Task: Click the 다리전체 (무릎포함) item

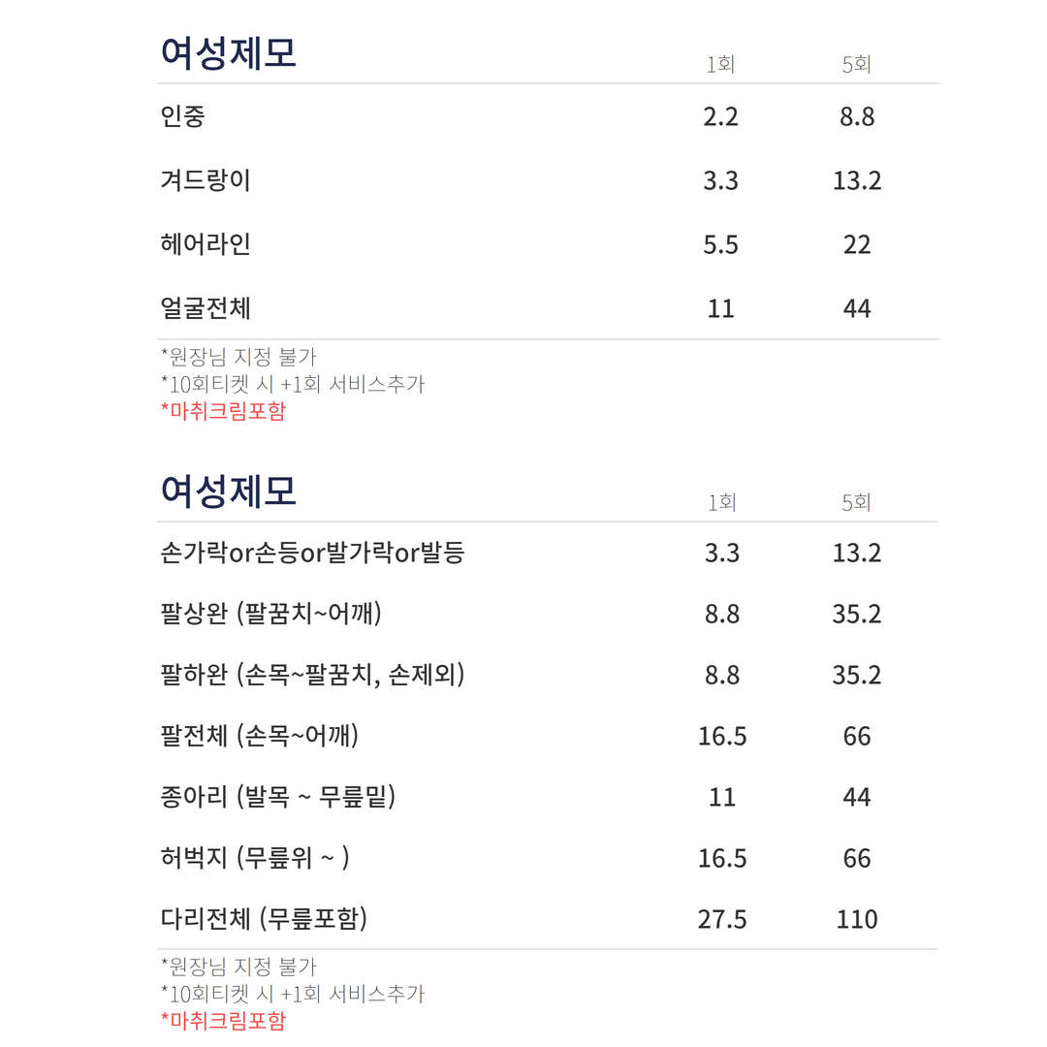Action: pyautogui.click(x=264, y=919)
